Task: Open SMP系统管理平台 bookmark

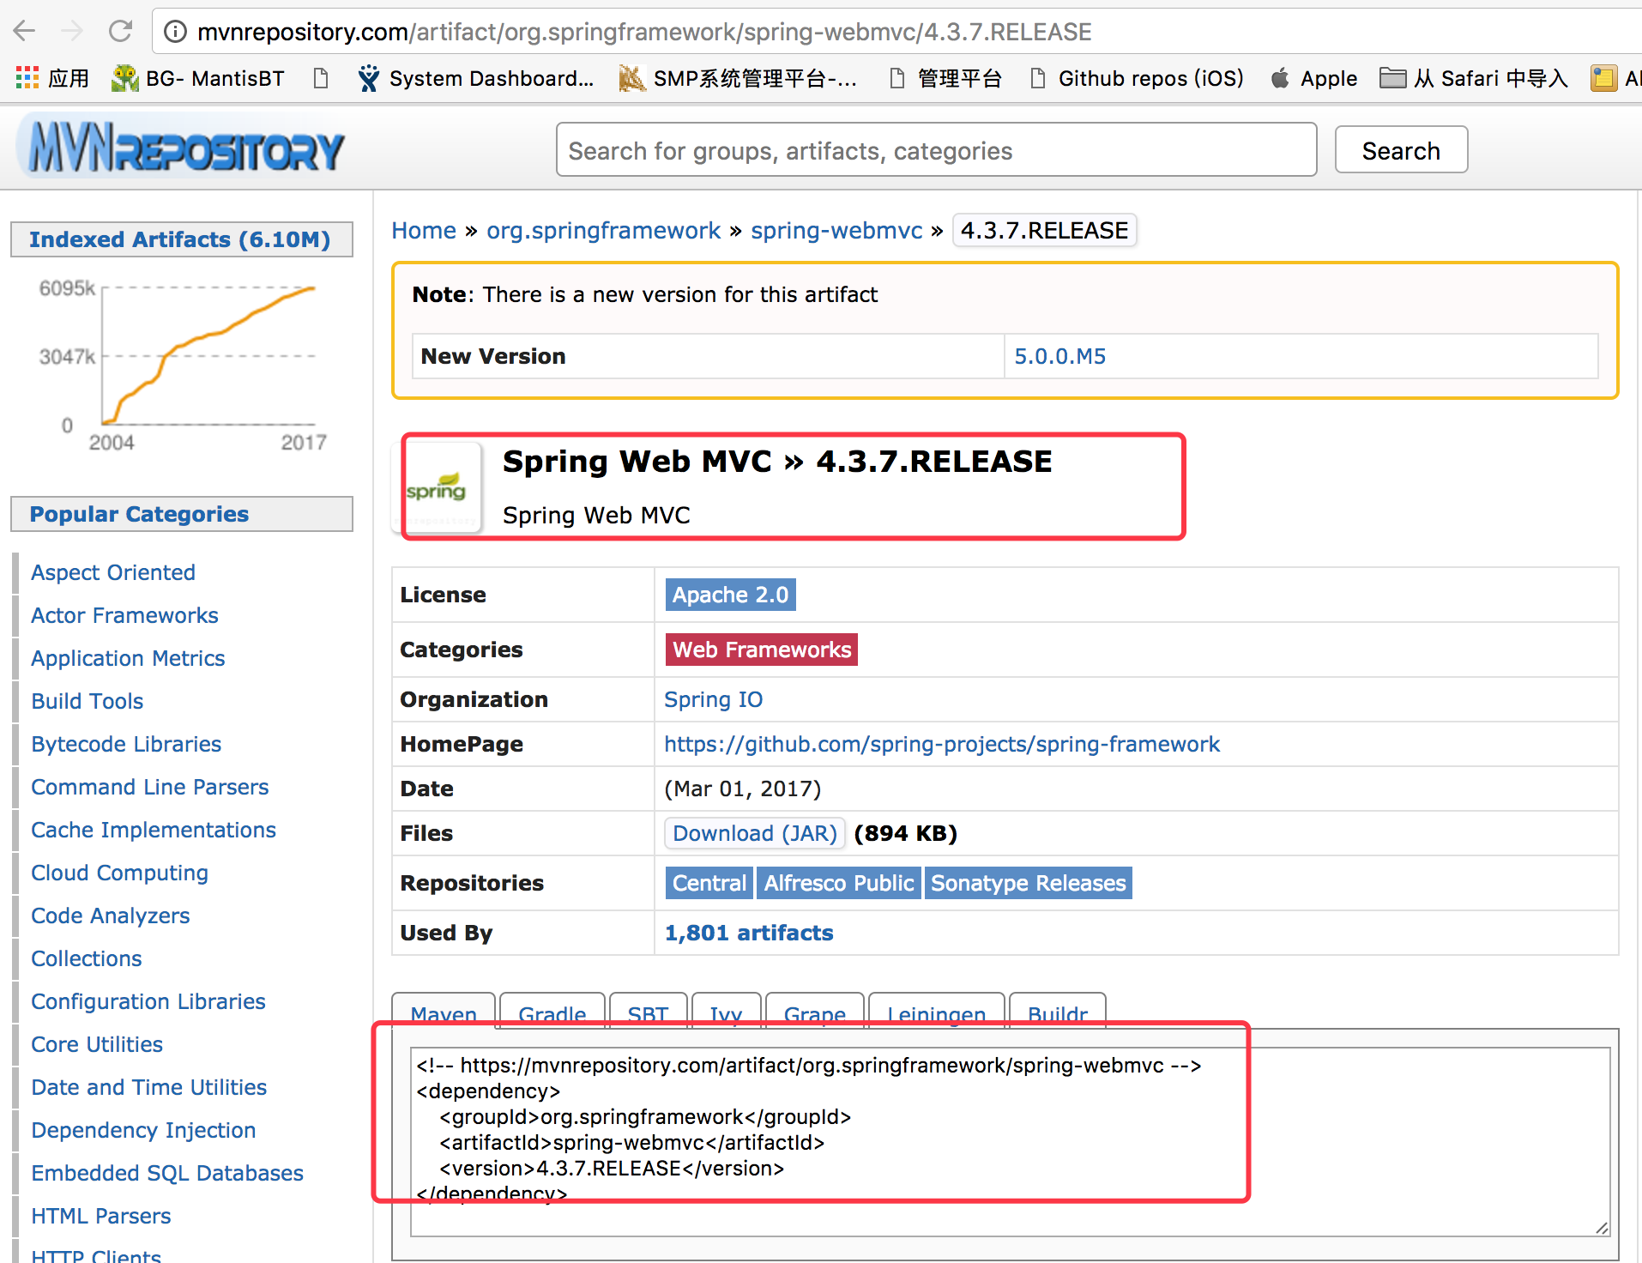Action: 739,78
